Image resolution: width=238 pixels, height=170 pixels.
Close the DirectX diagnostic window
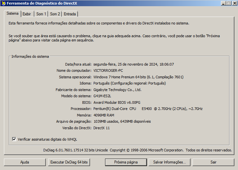234,3
